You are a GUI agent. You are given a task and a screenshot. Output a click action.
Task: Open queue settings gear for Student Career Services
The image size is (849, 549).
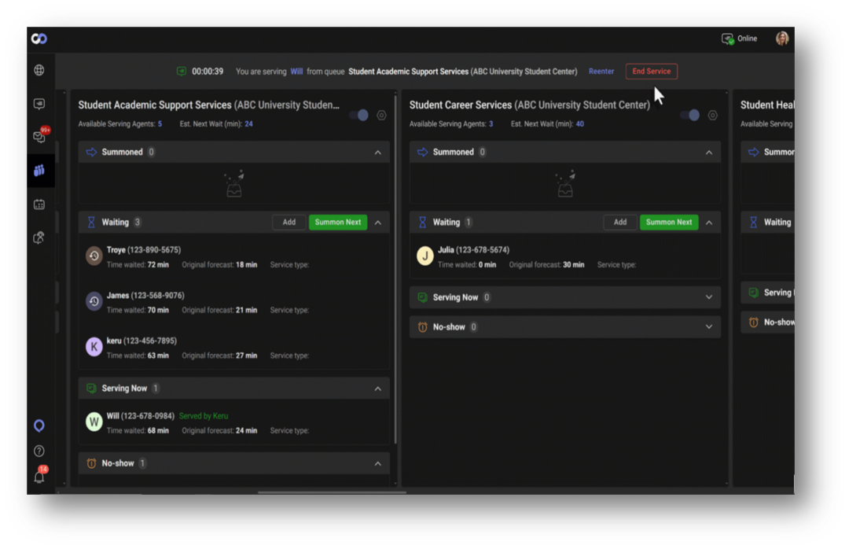pyautogui.click(x=712, y=115)
